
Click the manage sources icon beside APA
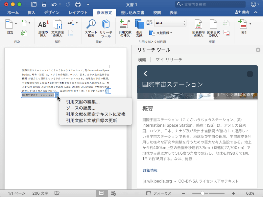[150, 23]
